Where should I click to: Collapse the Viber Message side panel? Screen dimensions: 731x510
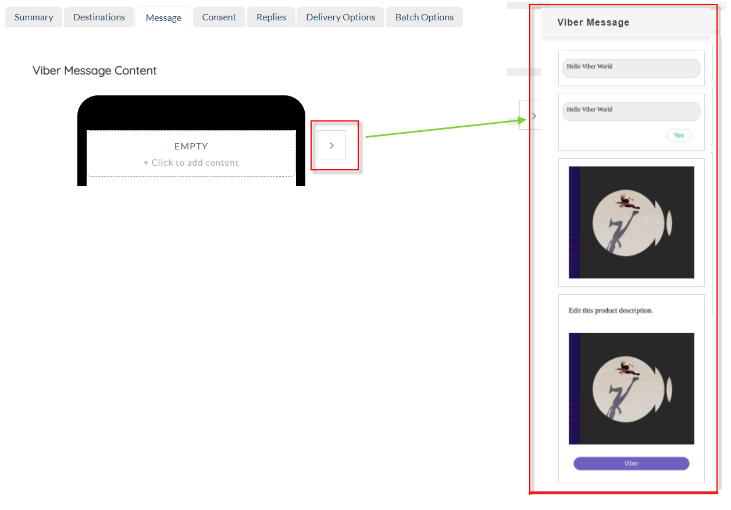tap(533, 116)
